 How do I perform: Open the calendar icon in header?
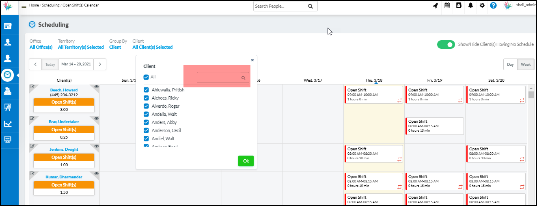coord(447,6)
